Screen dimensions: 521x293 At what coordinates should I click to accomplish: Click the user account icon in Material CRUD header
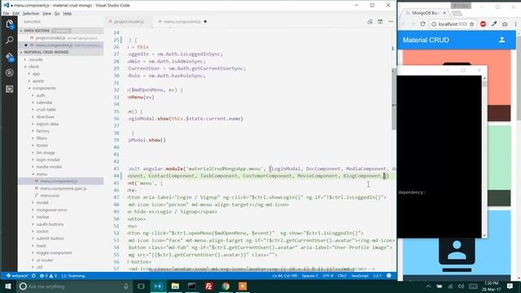[x=502, y=40]
